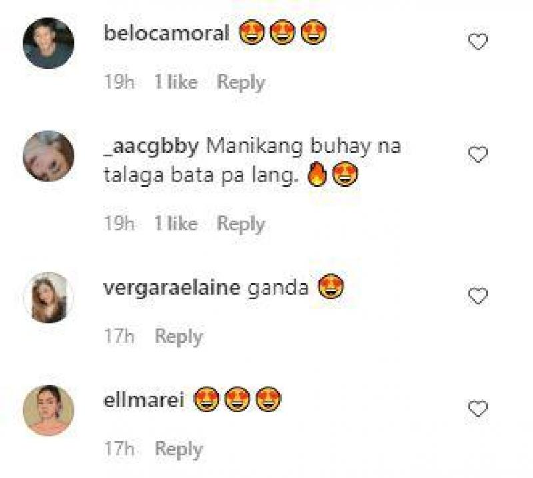View 1 like on _aacgbby's comment

[176, 224]
